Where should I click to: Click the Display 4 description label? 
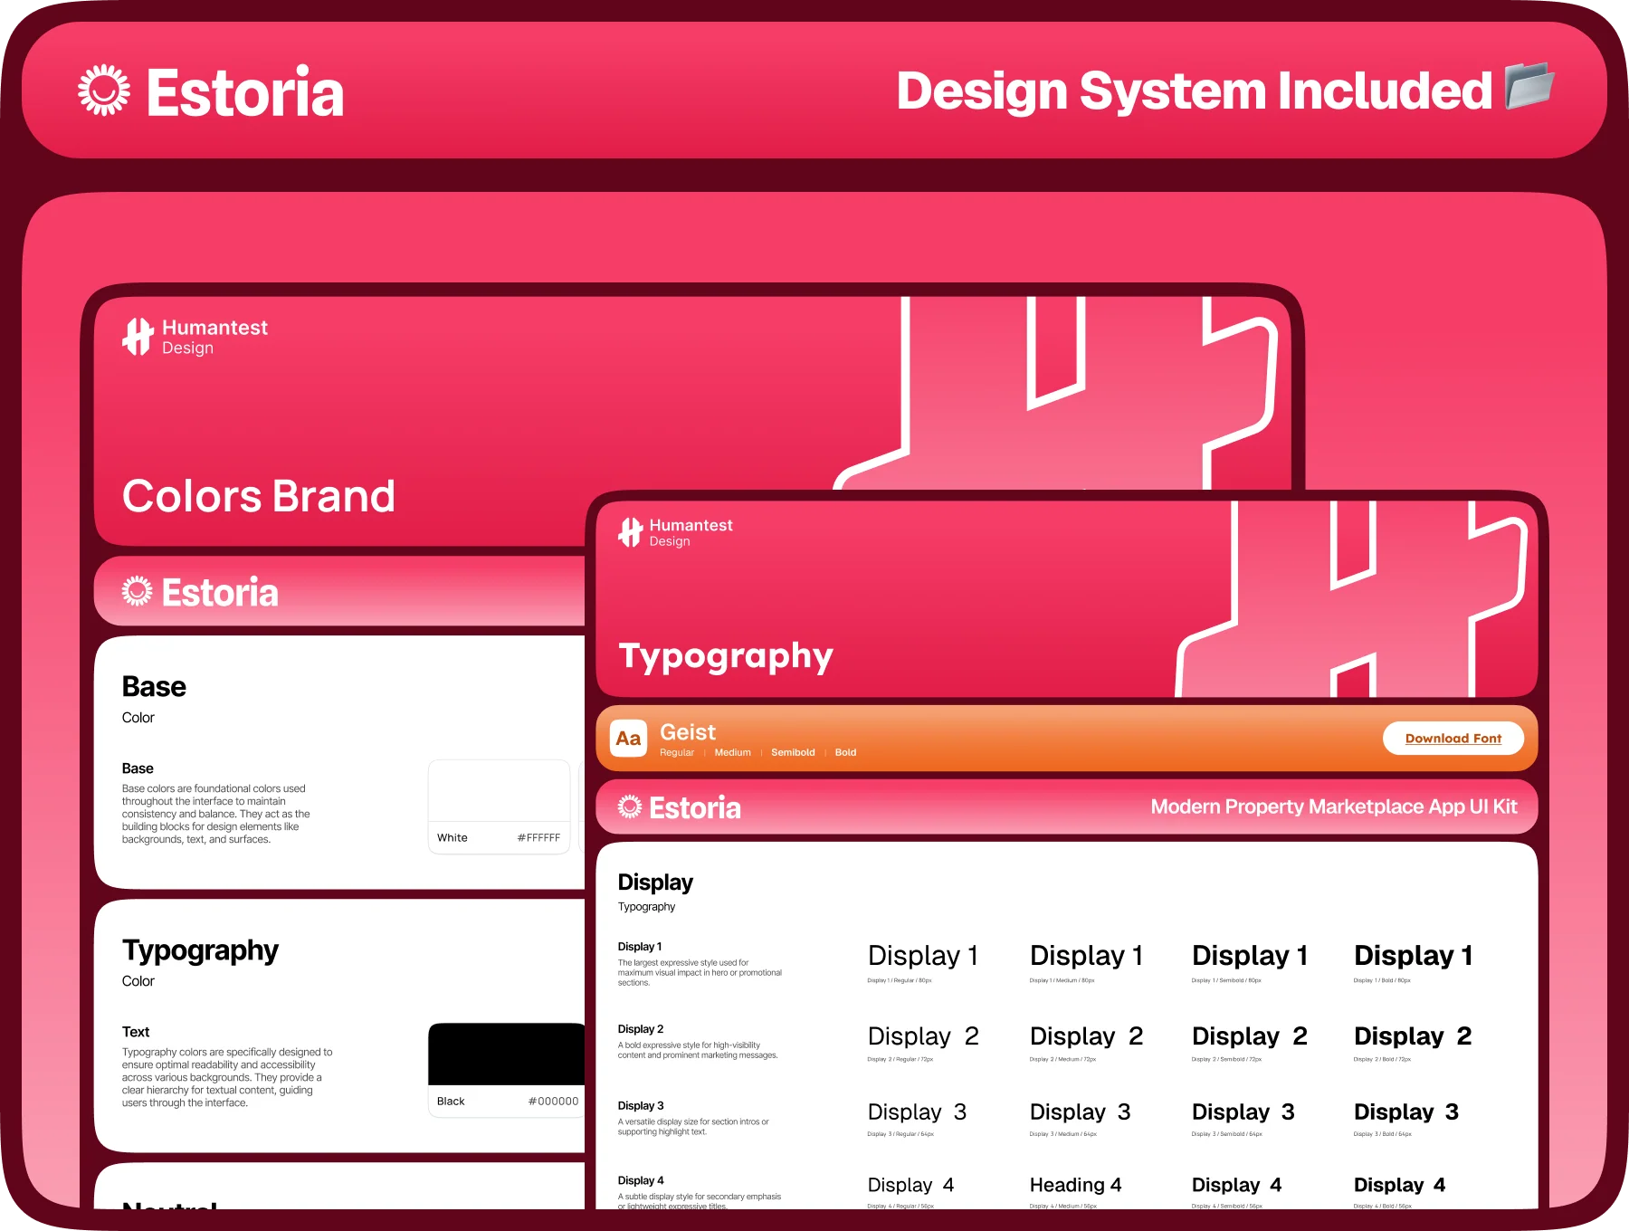coord(641,1181)
